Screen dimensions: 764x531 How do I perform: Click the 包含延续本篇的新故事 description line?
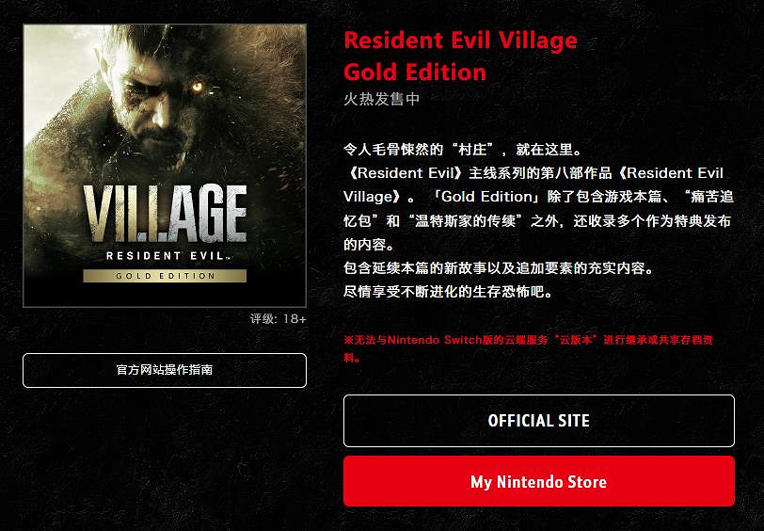pos(499,268)
